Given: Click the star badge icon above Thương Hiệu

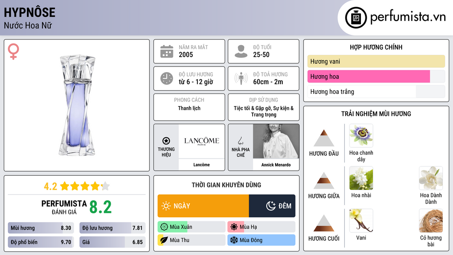Looking at the screenshot, I should tap(166, 140).
